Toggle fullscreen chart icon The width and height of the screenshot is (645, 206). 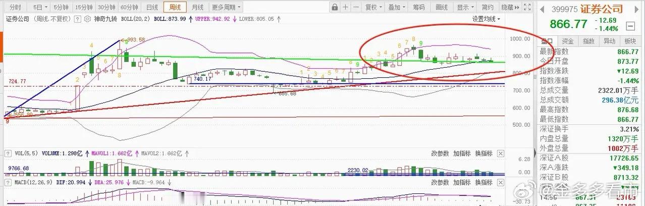coord(527,7)
